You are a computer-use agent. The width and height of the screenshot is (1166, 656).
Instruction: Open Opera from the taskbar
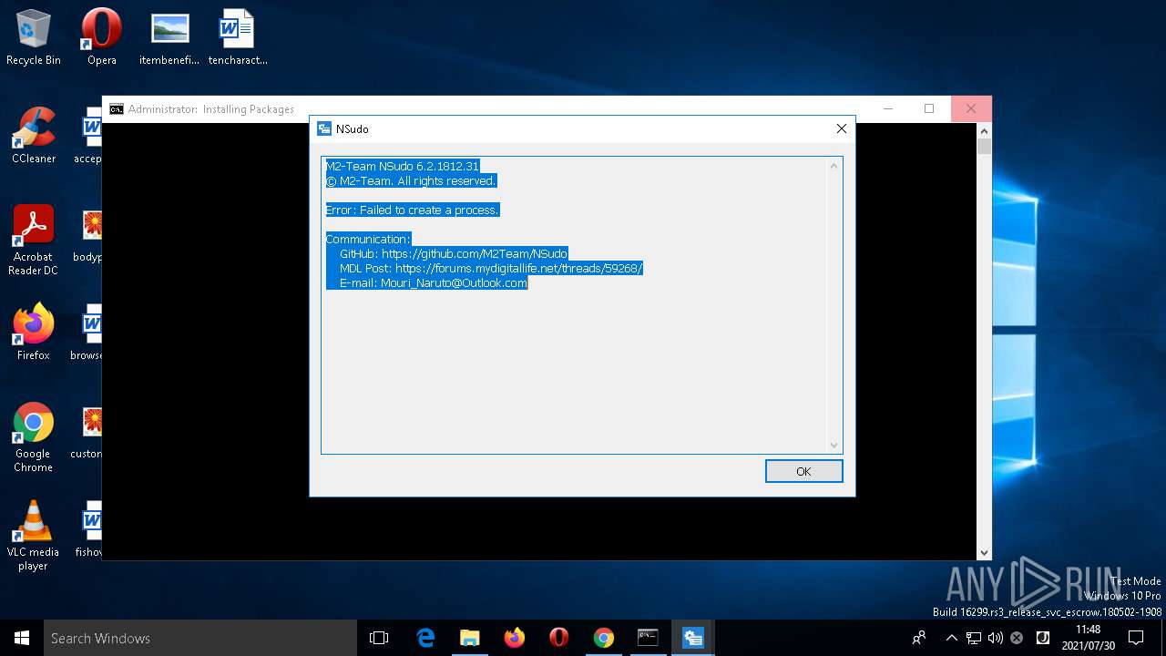559,638
